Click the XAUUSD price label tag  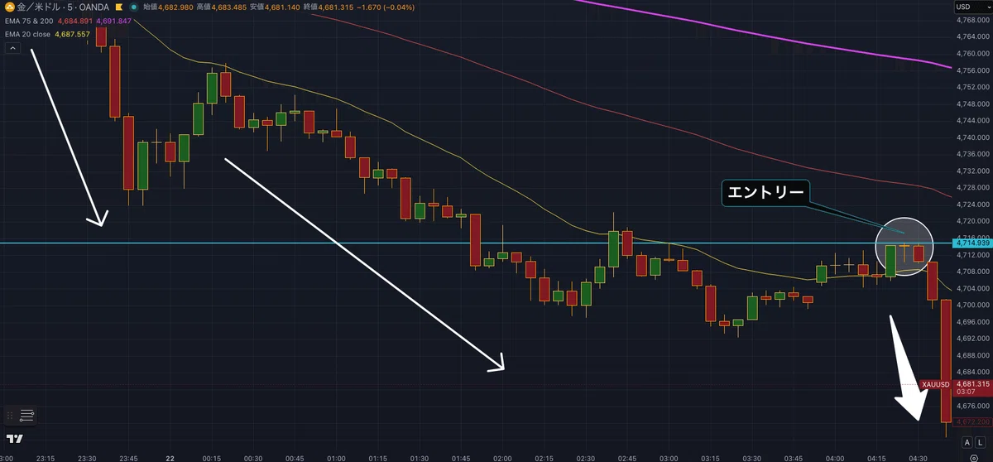(x=936, y=384)
